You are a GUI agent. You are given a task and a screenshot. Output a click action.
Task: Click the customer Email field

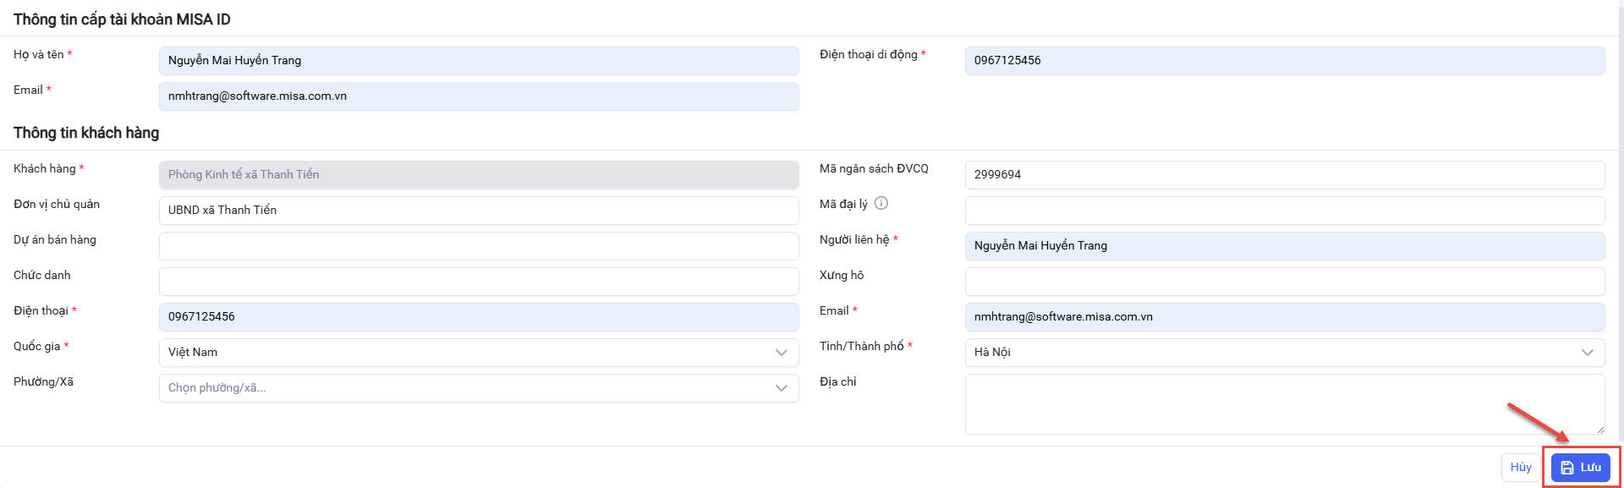click(x=1284, y=317)
